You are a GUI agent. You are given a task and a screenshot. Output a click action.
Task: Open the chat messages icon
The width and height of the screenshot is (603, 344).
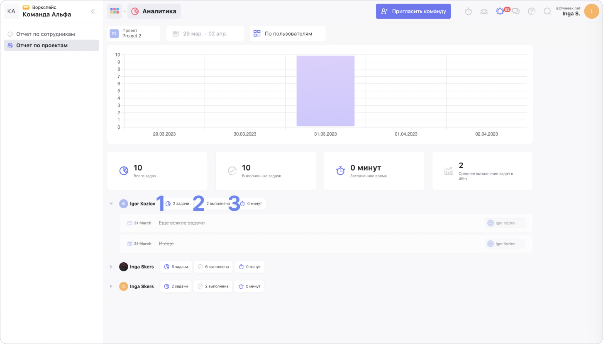click(x=516, y=12)
